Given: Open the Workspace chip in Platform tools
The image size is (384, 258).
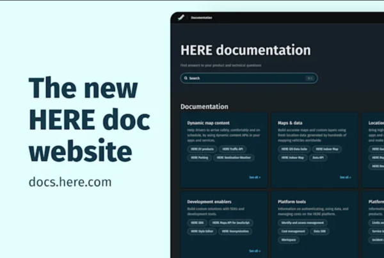Looking at the screenshot, I should point(289,239).
